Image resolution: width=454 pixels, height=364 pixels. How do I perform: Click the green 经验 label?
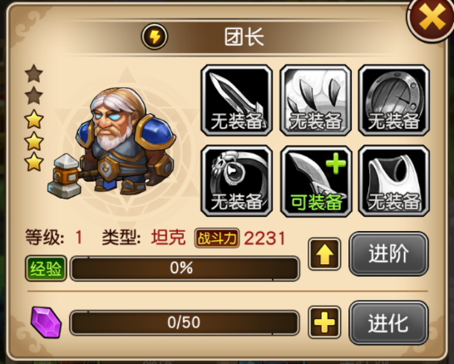(x=46, y=268)
